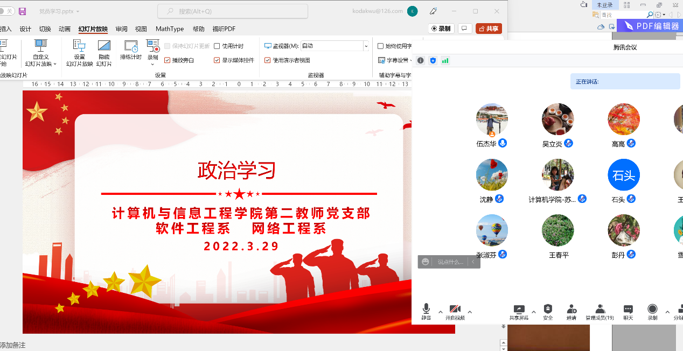Click the orange 共享 share button
The height and width of the screenshot is (351, 683).
coord(489,29)
